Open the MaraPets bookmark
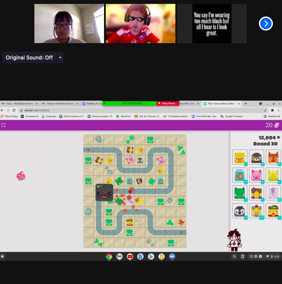 pyautogui.click(x=124, y=116)
